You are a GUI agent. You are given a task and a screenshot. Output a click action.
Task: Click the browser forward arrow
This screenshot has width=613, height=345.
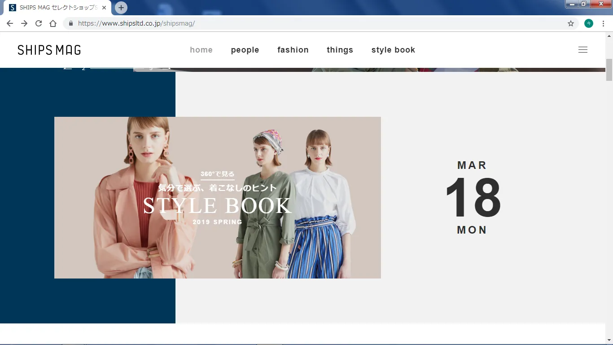click(24, 23)
